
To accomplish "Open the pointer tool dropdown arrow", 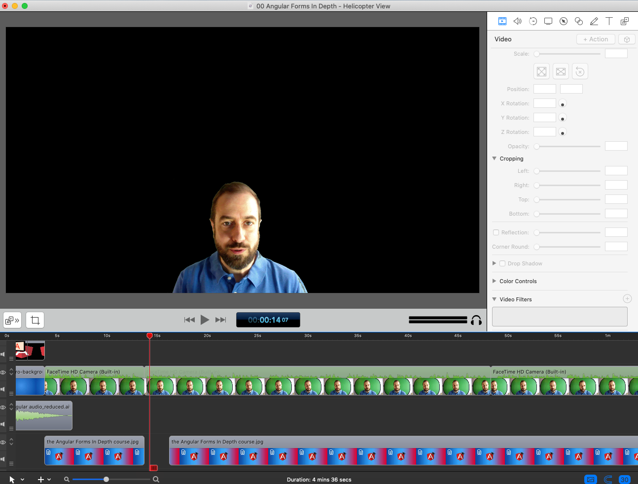I will click(22, 480).
